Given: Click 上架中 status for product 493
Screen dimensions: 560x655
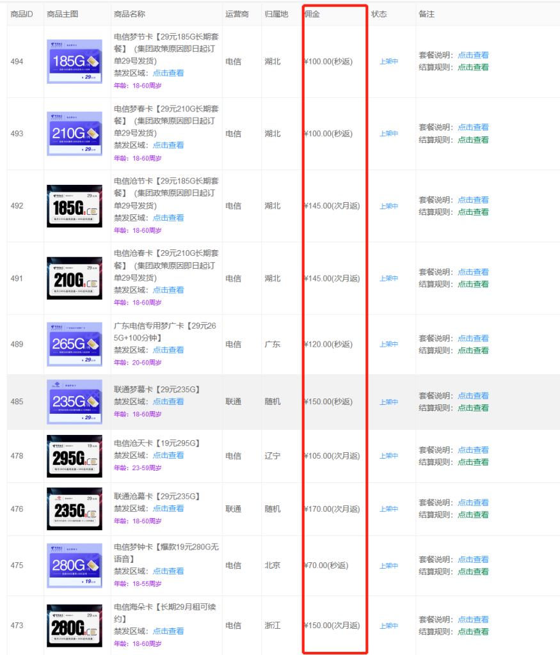Looking at the screenshot, I should pos(388,134).
